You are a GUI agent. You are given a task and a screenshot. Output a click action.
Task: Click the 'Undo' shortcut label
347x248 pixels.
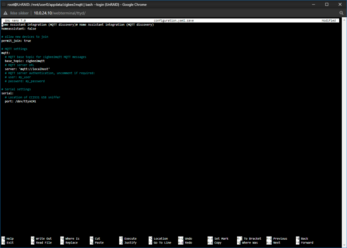[x=188, y=239]
